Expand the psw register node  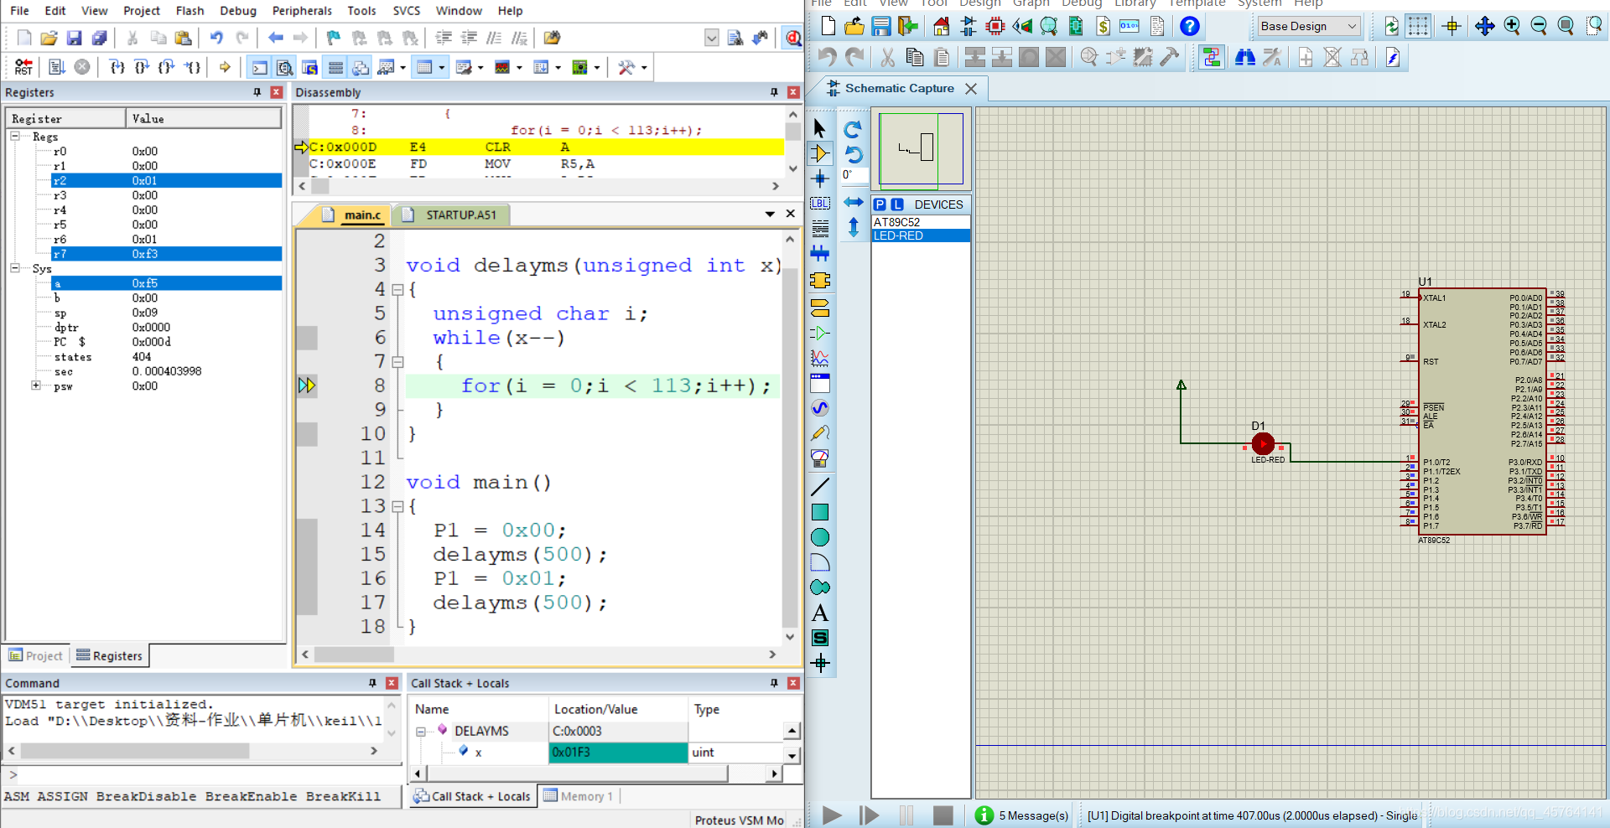(x=36, y=386)
